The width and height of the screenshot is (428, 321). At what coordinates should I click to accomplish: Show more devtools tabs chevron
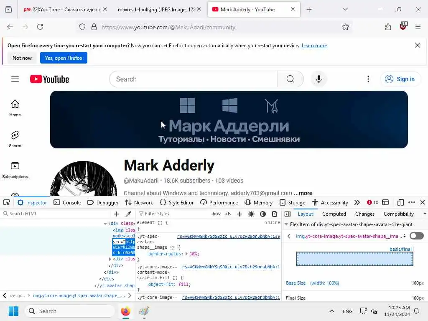357,203
